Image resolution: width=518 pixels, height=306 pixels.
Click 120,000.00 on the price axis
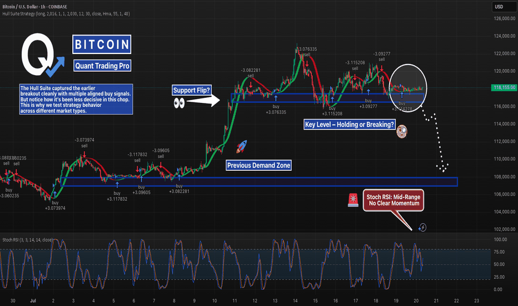click(505, 71)
